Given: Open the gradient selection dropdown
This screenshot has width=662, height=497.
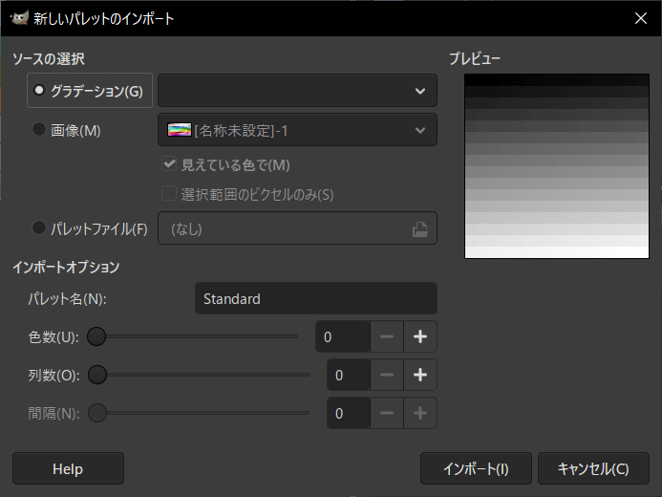Looking at the screenshot, I should coord(297,91).
